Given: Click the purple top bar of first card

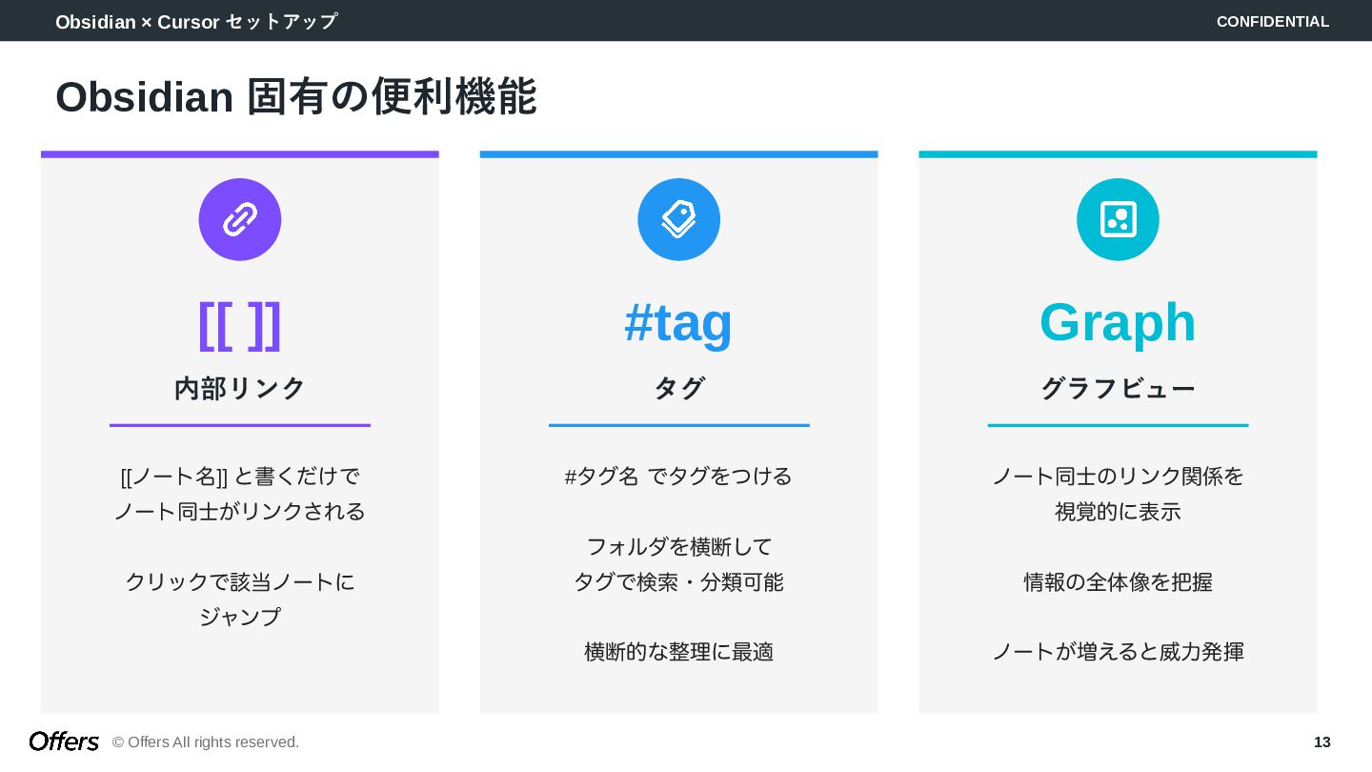Looking at the screenshot, I should click(240, 154).
